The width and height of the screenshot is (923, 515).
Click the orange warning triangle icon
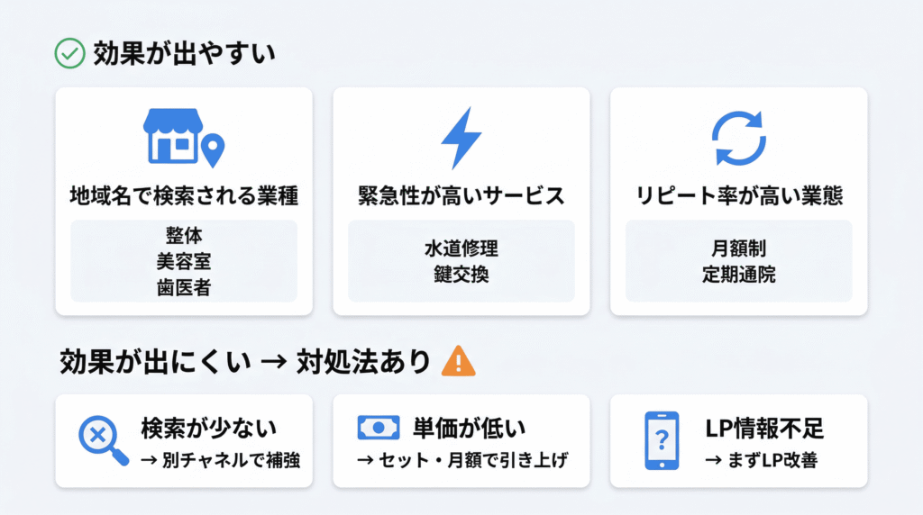click(x=459, y=362)
